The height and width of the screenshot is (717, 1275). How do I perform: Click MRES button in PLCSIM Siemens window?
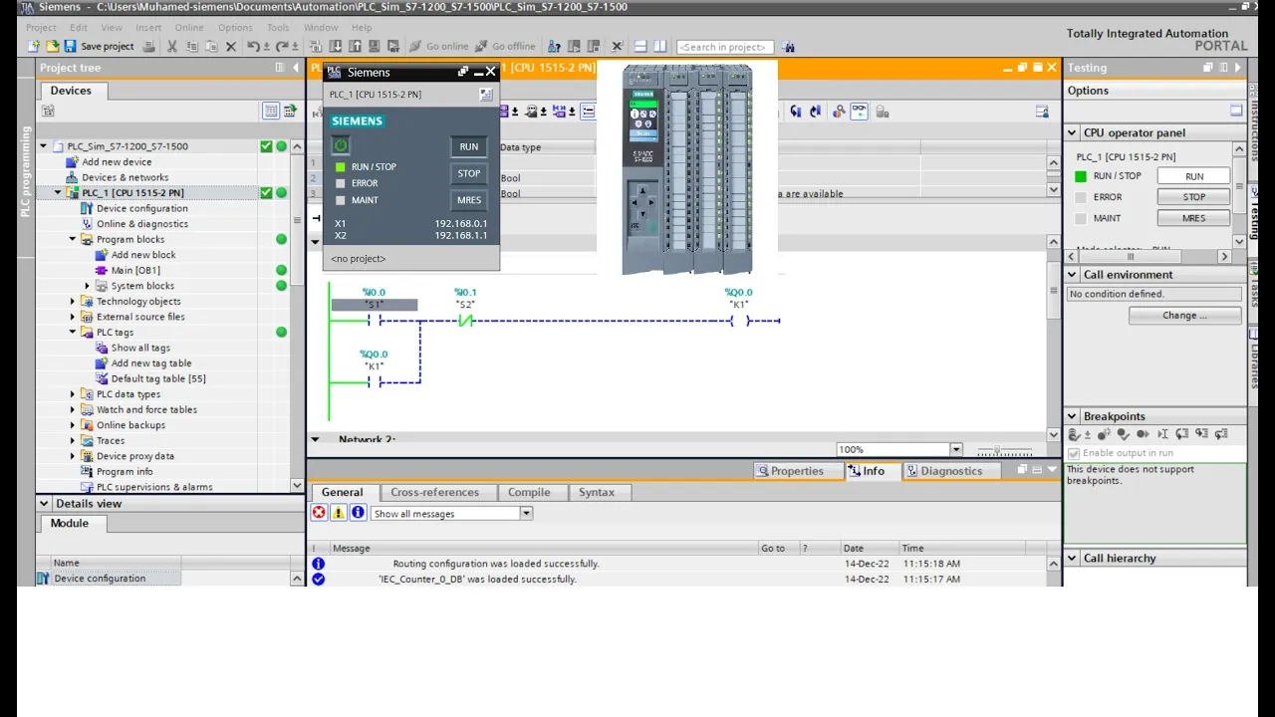(x=469, y=200)
